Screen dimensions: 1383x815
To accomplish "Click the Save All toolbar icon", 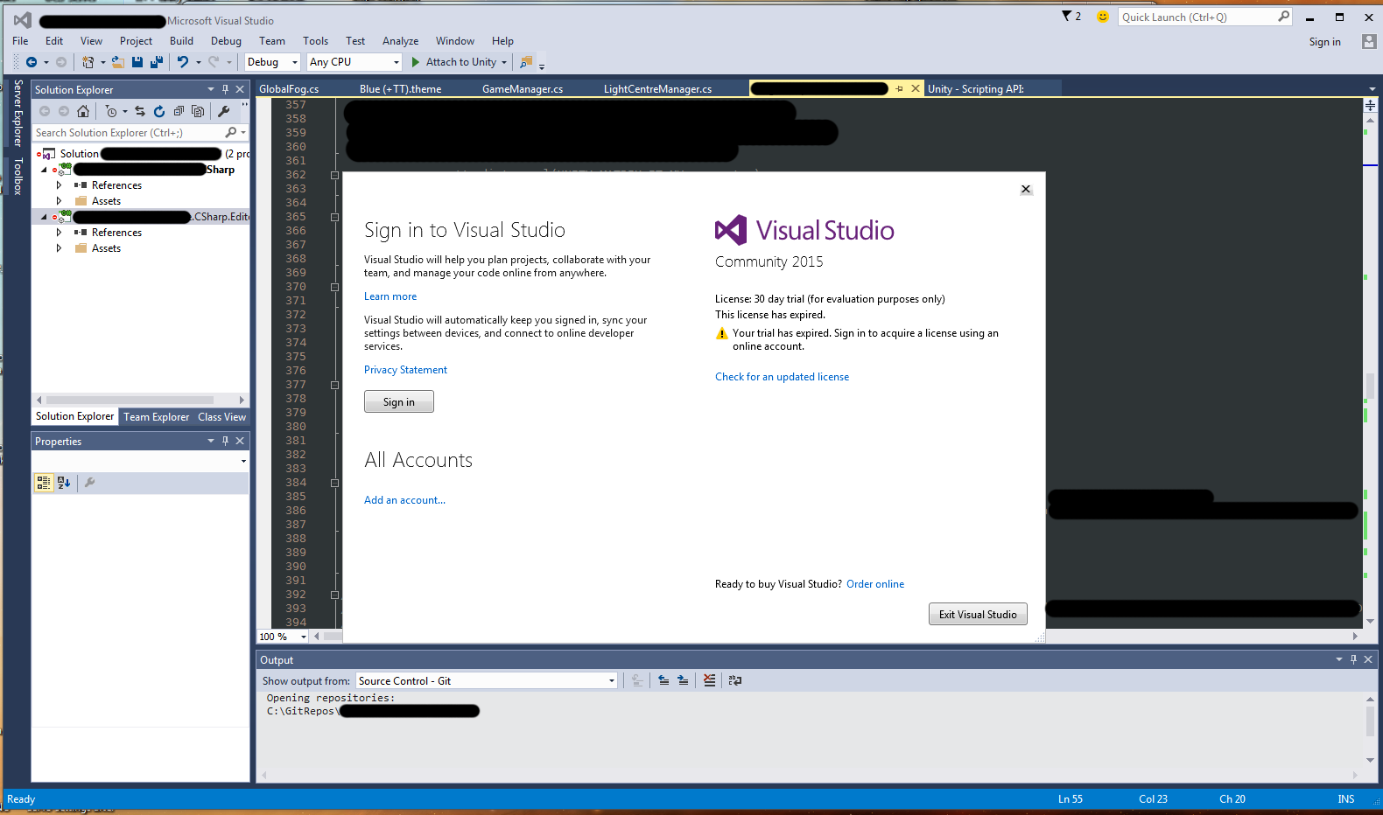I will tap(157, 62).
